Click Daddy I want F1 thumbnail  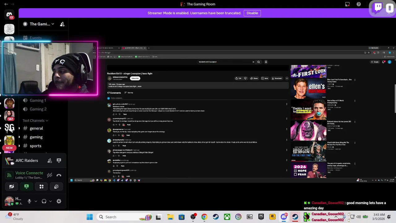point(308,110)
